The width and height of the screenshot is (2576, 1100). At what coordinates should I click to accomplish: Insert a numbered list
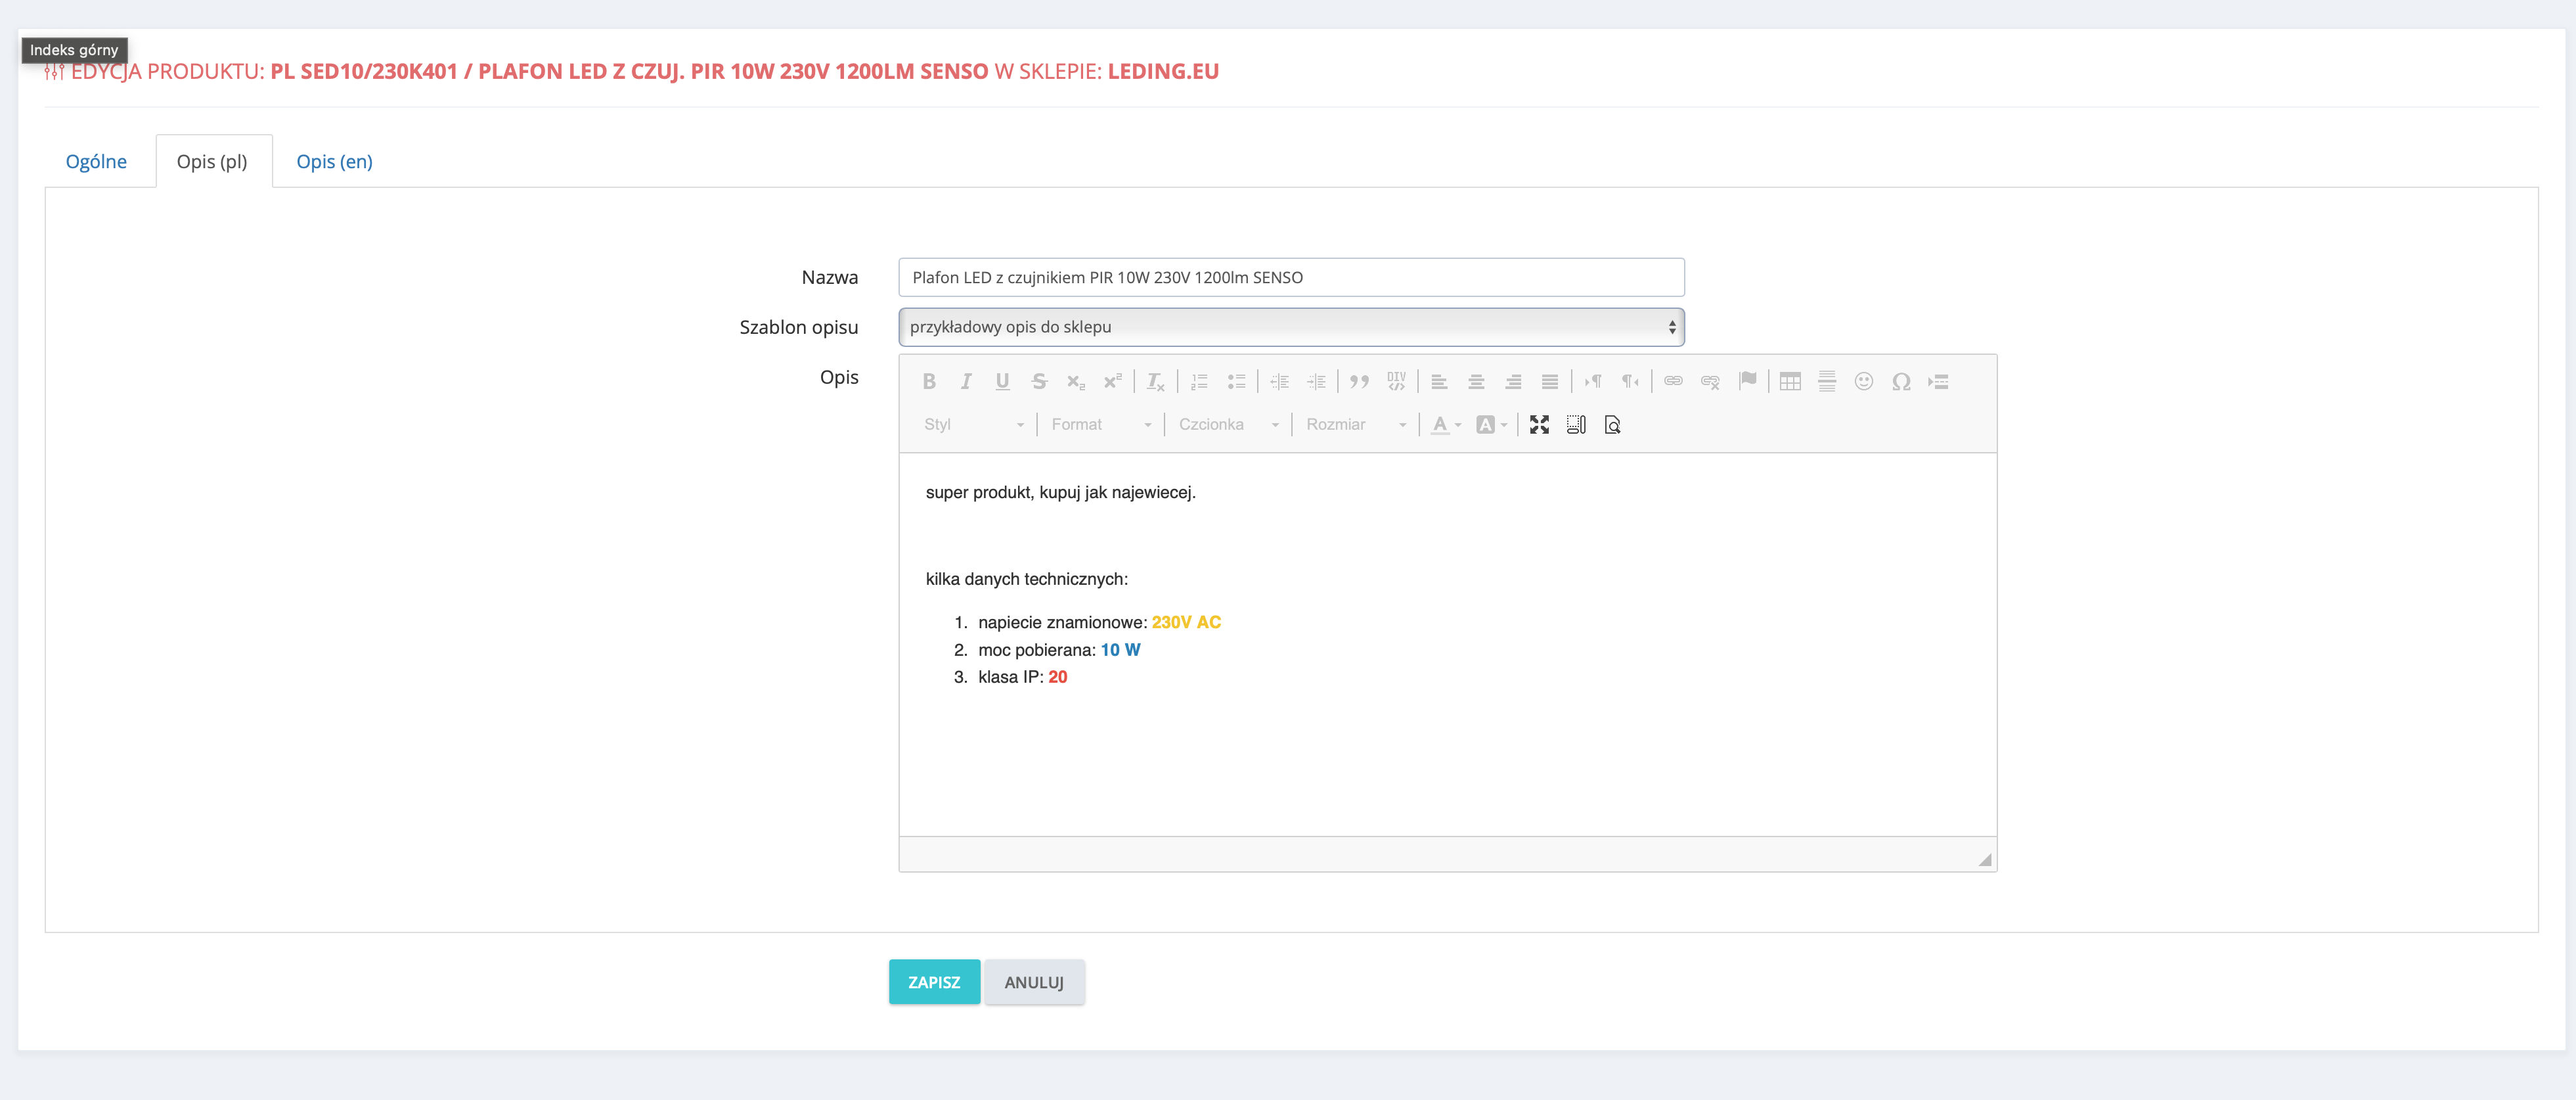click(1199, 381)
